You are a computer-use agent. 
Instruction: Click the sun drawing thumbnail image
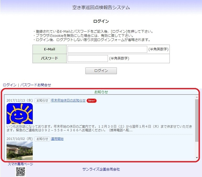point(20,114)
